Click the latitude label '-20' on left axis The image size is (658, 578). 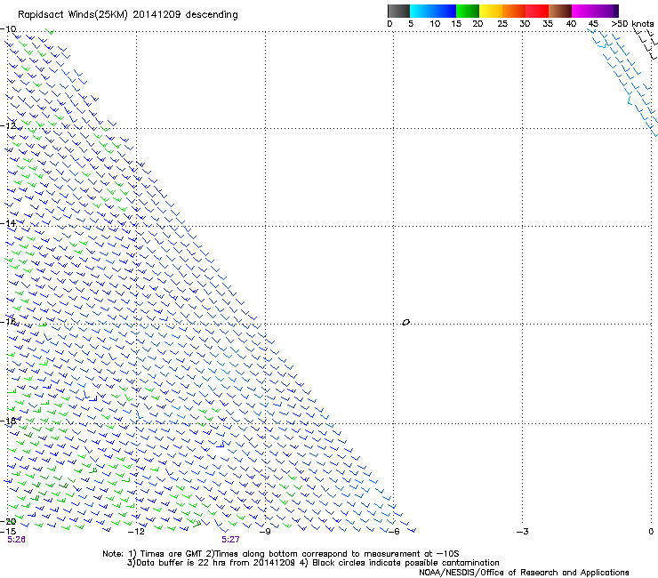pos(8,521)
